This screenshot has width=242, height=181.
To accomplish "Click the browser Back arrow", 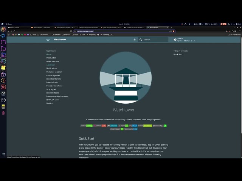I will pyautogui.click(x=9, y=31).
